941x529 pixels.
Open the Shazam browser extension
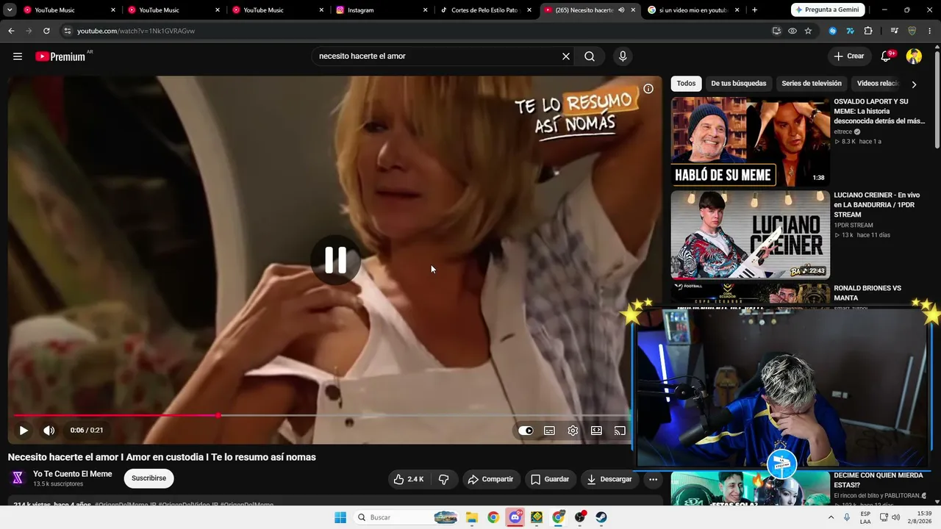pos(833,31)
